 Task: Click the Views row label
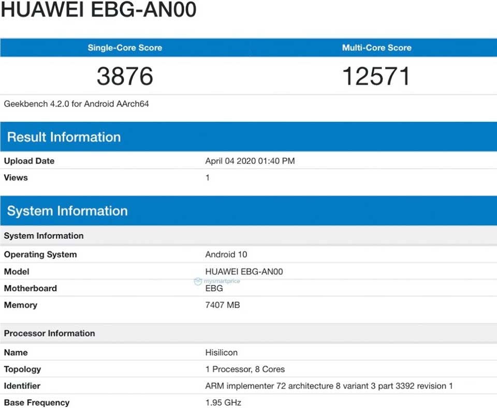click(x=16, y=177)
